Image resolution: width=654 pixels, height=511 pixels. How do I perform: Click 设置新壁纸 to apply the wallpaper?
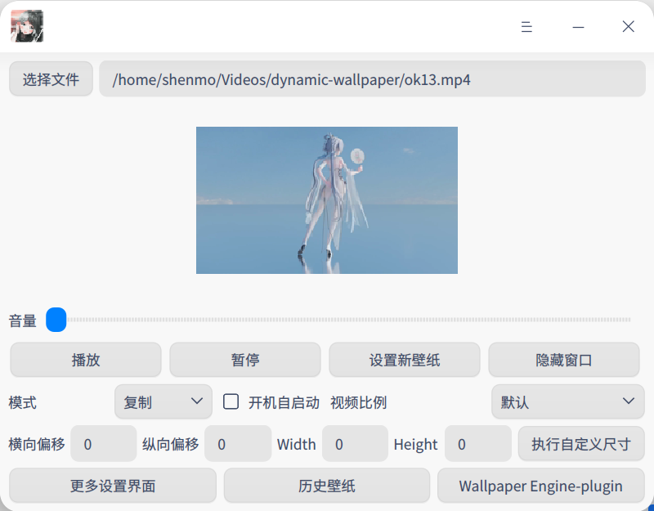tap(404, 360)
